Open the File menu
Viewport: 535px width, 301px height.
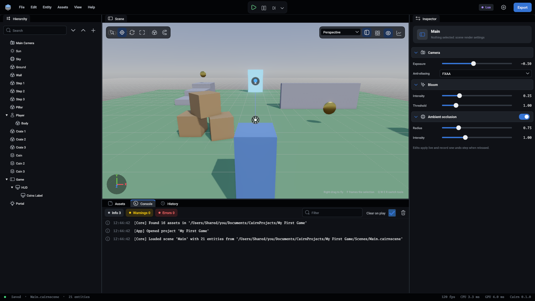[x=22, y=7]
